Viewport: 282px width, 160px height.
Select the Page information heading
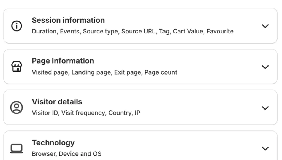coord(63,61)
